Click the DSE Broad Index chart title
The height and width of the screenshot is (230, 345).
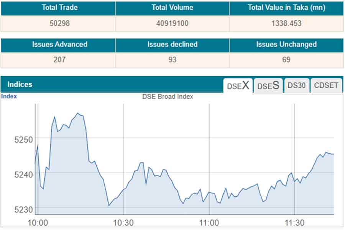168,97
